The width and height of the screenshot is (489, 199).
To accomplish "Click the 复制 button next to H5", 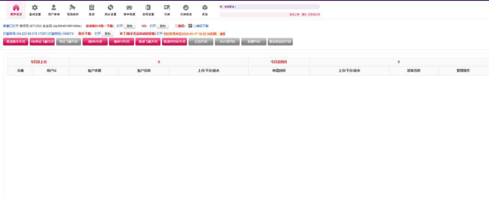I will 163,26.
